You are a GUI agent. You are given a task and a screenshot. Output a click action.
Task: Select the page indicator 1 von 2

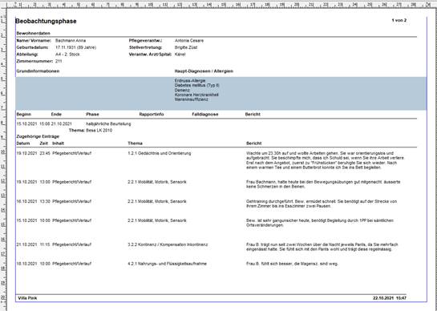399,20
